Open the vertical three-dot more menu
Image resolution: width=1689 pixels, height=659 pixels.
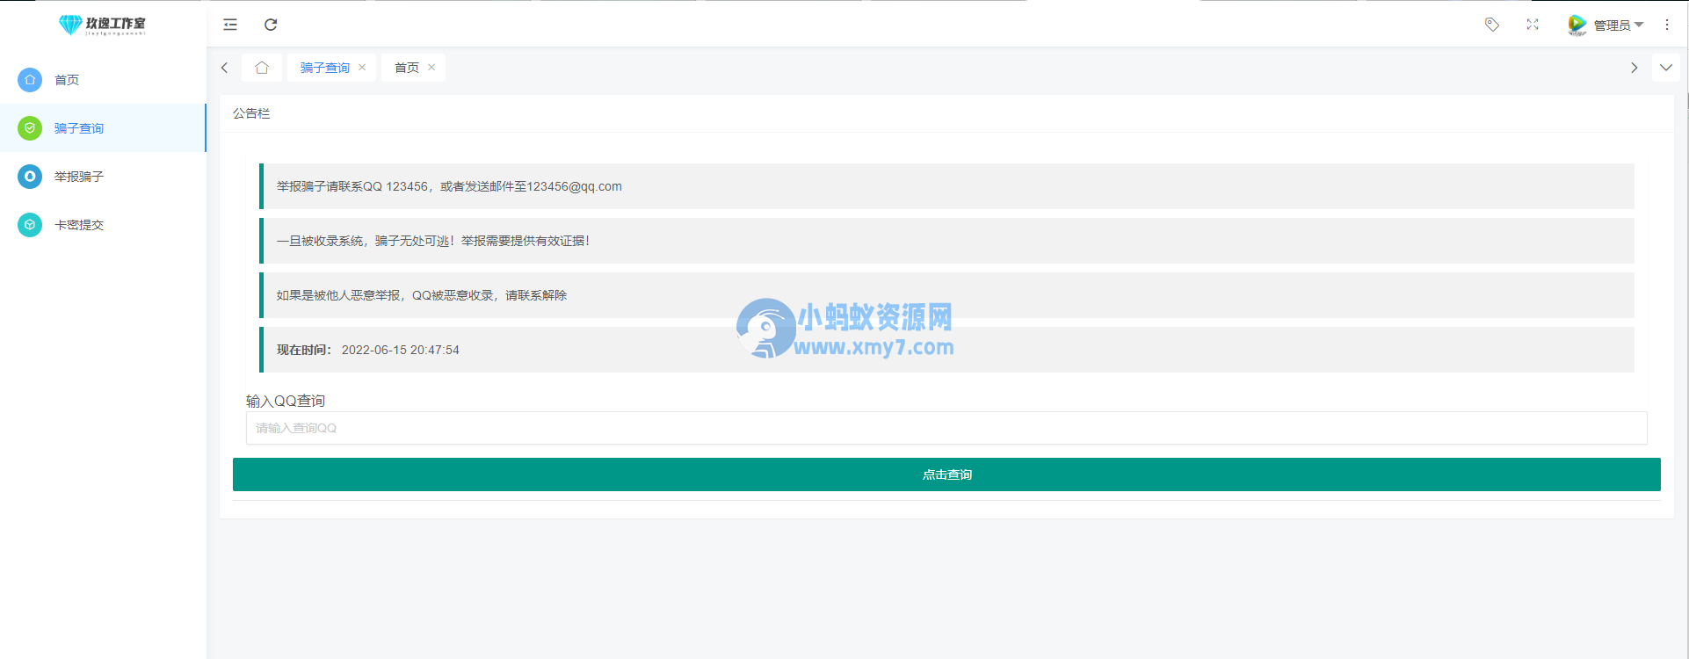1667,25
